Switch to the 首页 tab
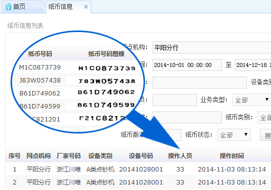The width and height of the screenshot is (271, 190). (x=23, y=6)
